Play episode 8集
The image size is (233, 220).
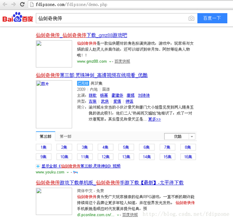pyautogui.click(x=188, y=147)
